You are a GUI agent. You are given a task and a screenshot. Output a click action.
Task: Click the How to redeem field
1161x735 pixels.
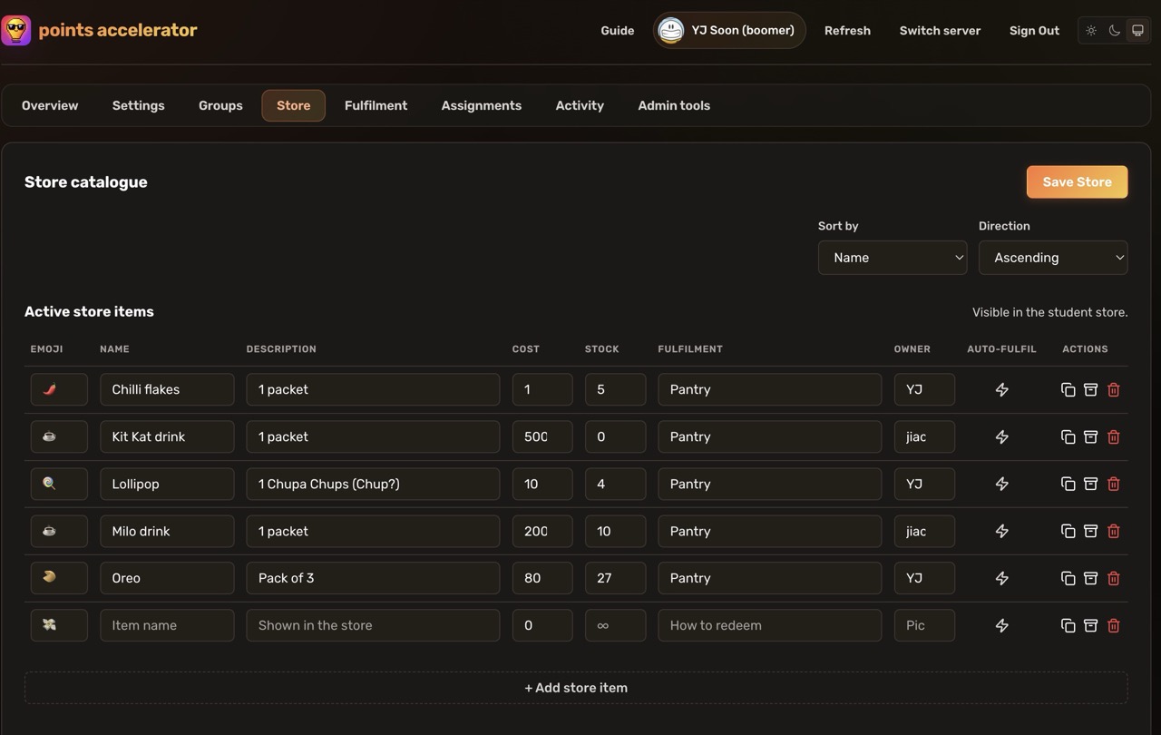(x=769, y=625)
